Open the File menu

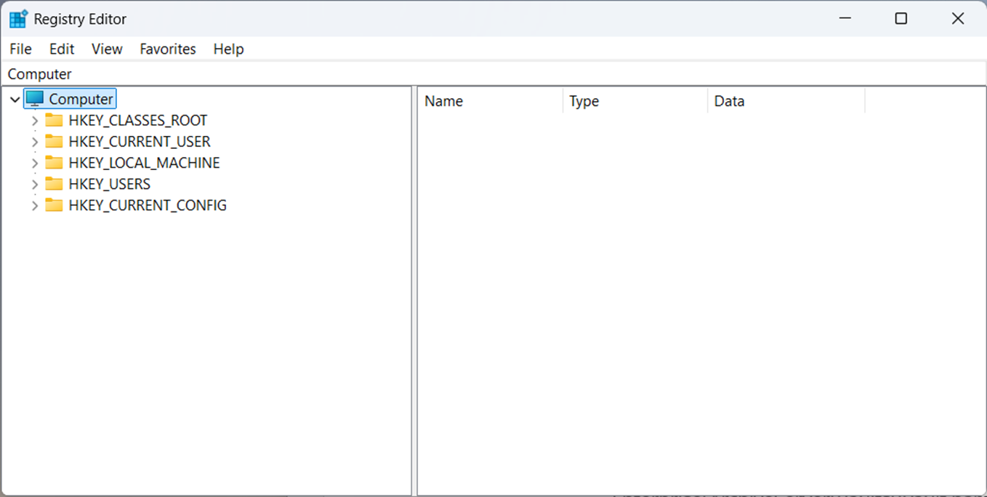(20, 49)
